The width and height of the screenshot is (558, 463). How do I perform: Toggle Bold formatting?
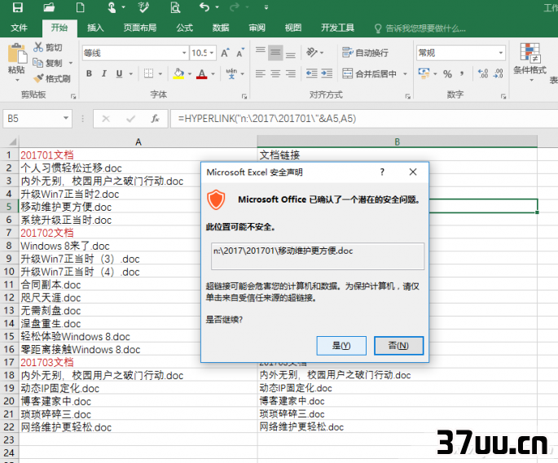click(89, 73)
